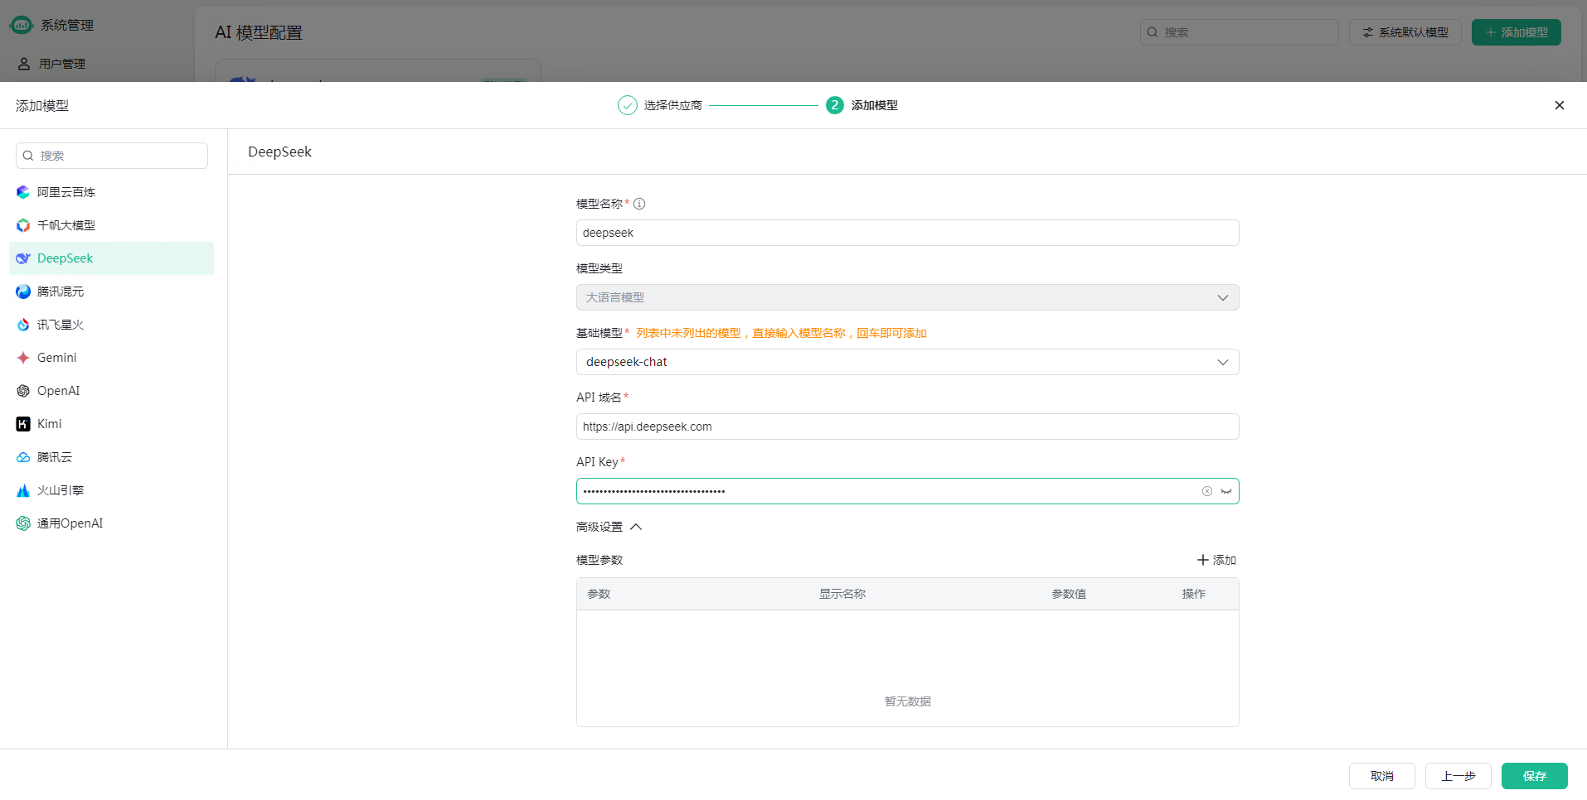Click 上一步 to go back
This screenshot has height=800, width=1587.
(1458, 776)
